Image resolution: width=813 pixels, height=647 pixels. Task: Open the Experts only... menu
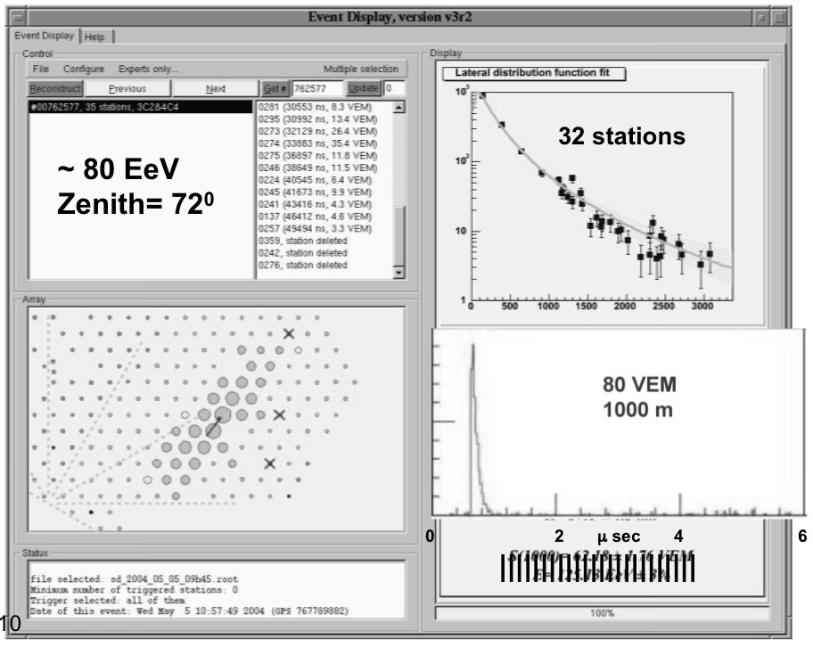point(148,69)
